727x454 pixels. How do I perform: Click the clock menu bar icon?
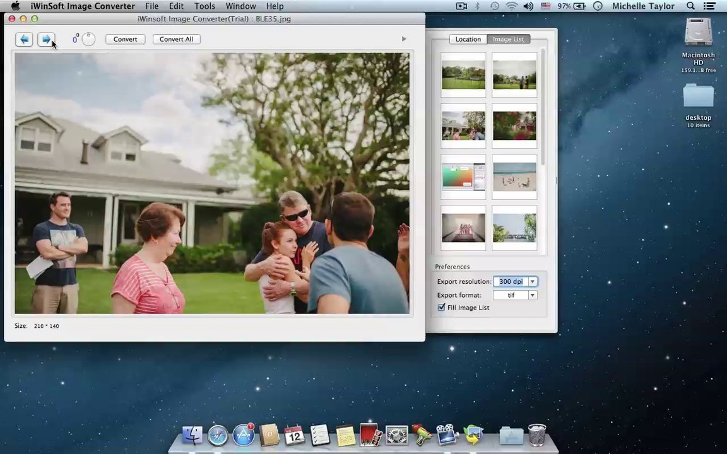pyautogui.click(x=598, y=6)
